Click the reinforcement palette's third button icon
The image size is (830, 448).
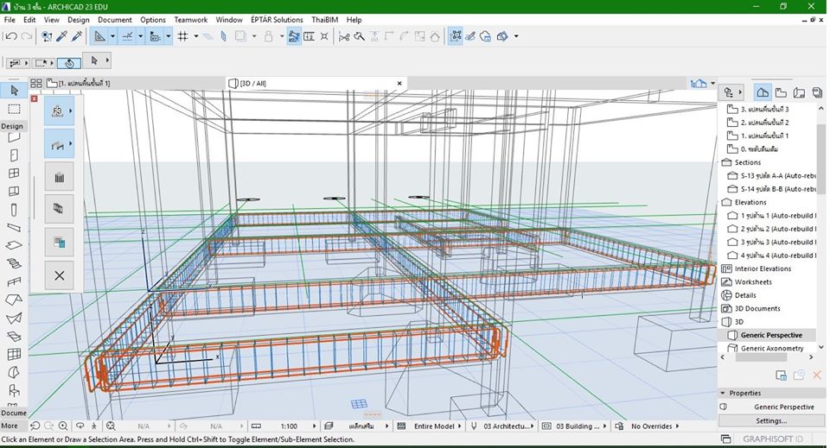pos(60,177)
